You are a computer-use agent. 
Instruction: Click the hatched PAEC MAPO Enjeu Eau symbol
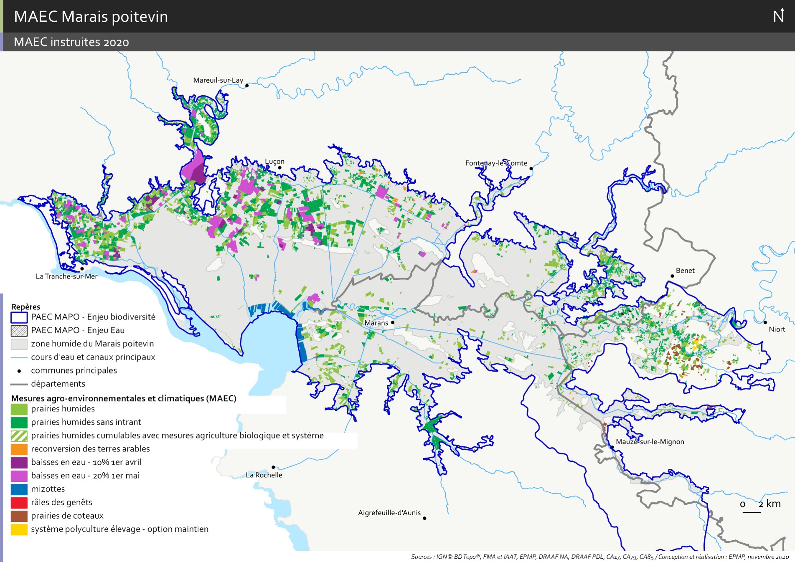point(19,331)
